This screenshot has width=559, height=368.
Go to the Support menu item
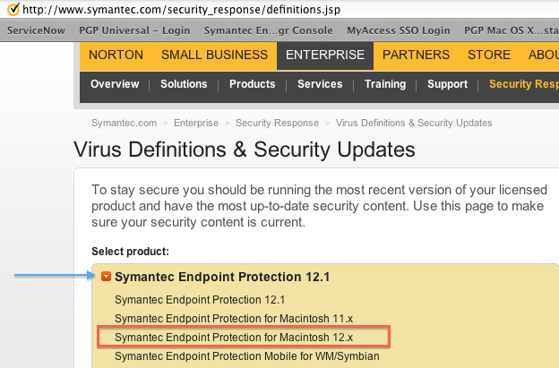(447, 84)
